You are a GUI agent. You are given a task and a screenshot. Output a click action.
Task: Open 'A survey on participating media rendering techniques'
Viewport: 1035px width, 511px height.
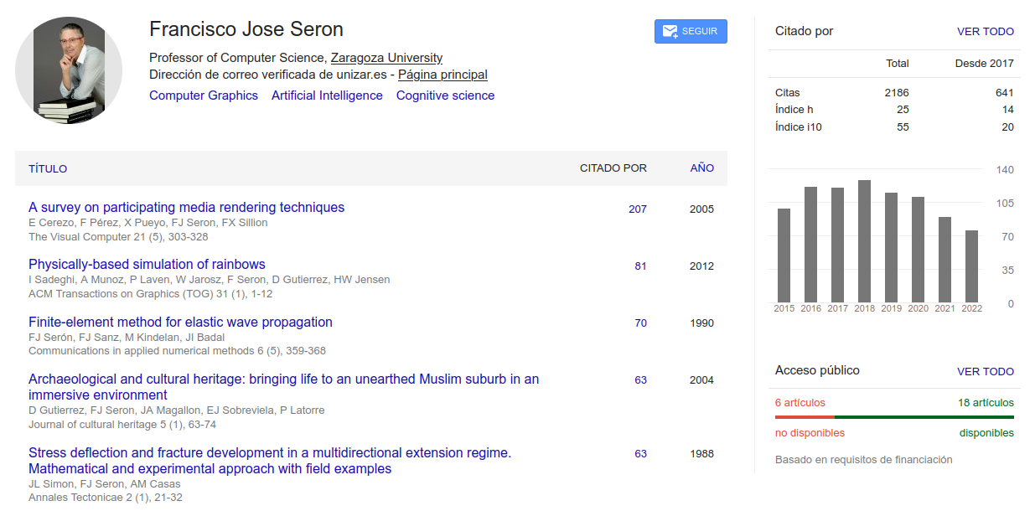pos(186,207)
